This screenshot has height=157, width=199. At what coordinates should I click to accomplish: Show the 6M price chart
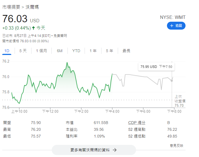60,51
